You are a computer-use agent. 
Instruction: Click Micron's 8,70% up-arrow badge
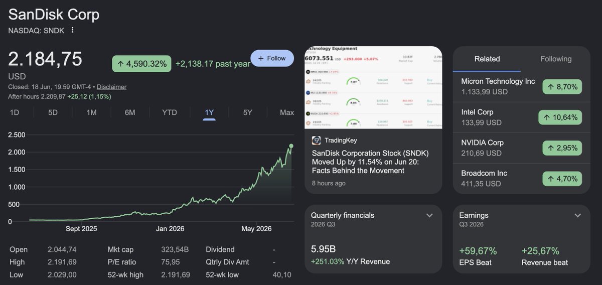[562, 87]
